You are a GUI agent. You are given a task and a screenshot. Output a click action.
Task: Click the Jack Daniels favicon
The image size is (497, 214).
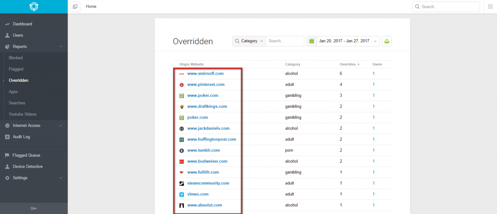182,129
